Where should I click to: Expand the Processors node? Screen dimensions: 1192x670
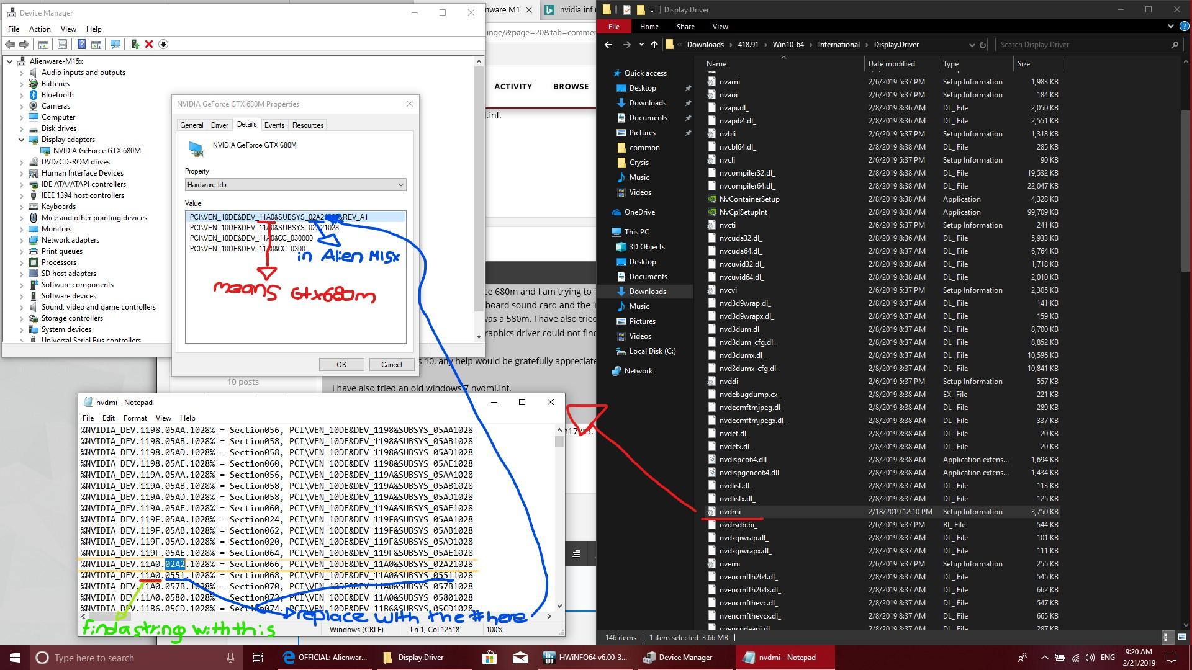pos(22,262)
